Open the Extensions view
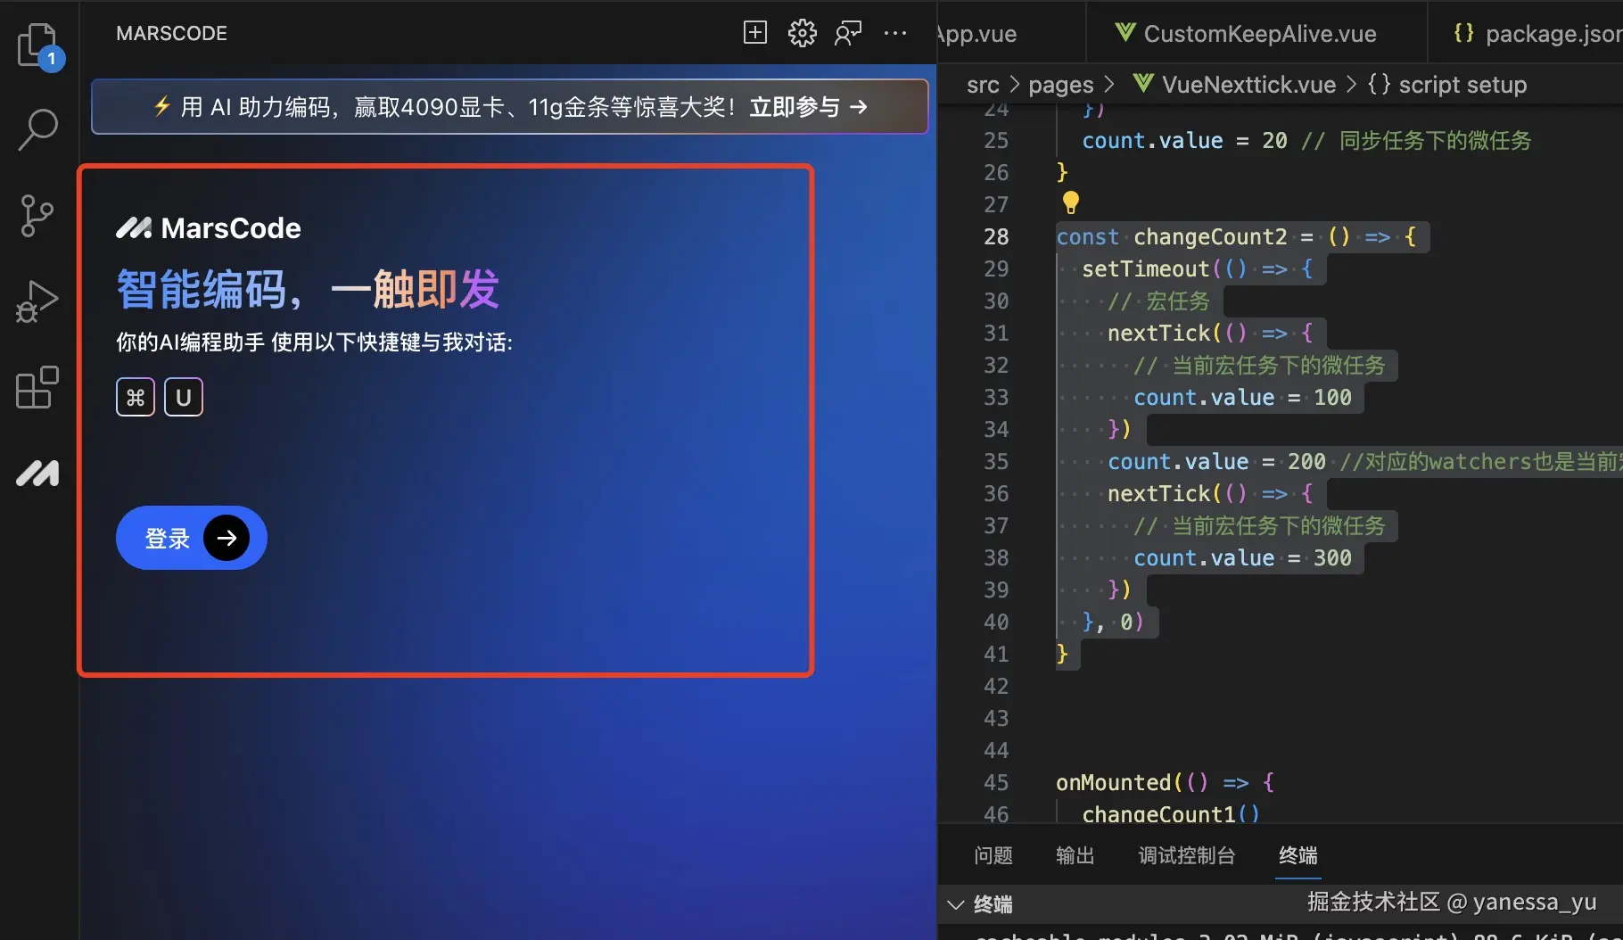 click(37, 388)
